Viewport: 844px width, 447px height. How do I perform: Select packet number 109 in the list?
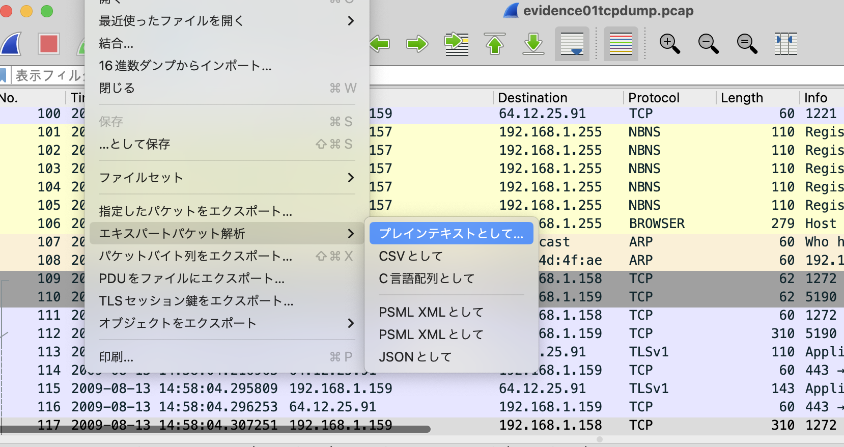click(x=49, y=278)
